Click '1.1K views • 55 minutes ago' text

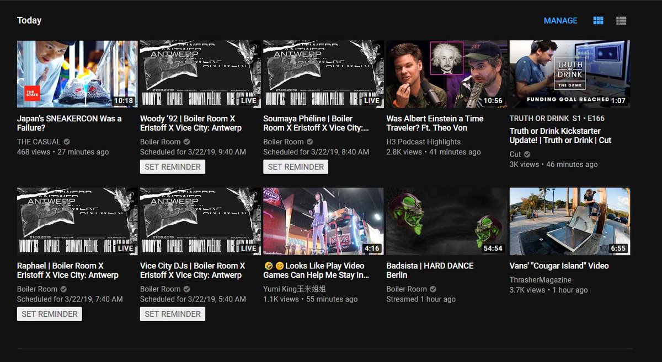[x=311, y=299]
